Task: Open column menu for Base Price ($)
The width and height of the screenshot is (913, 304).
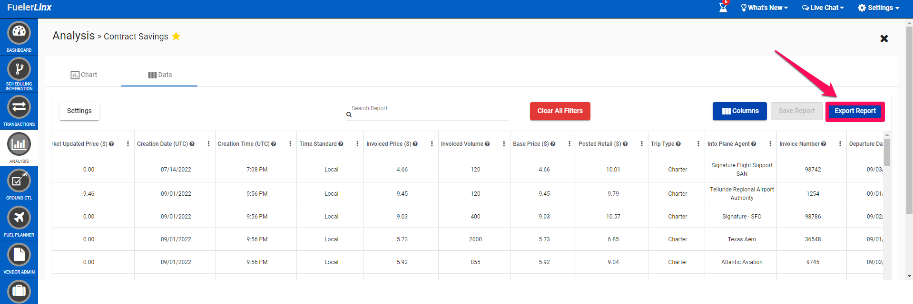Action: point(569,144)
